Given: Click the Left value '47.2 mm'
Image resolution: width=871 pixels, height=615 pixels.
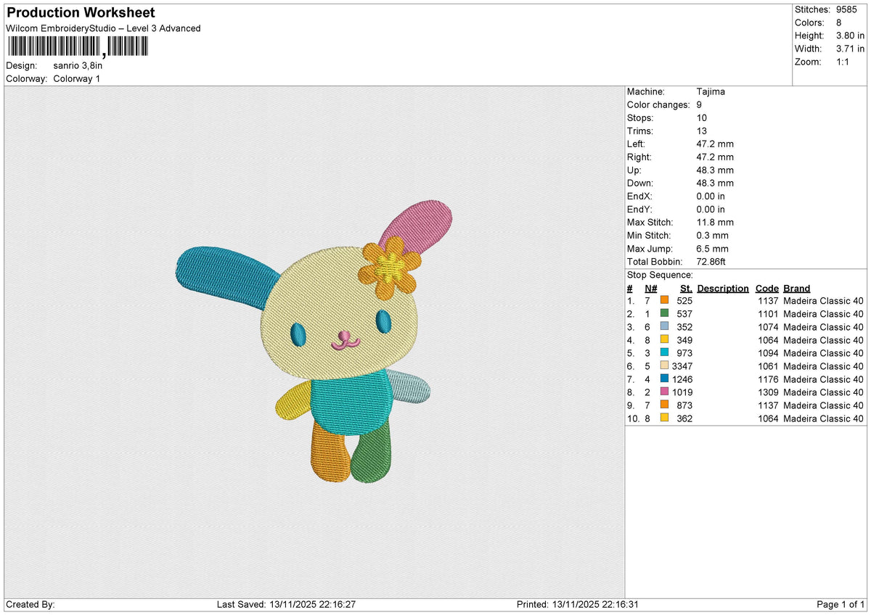Looking at the screenshot, I should pos(715,144).
